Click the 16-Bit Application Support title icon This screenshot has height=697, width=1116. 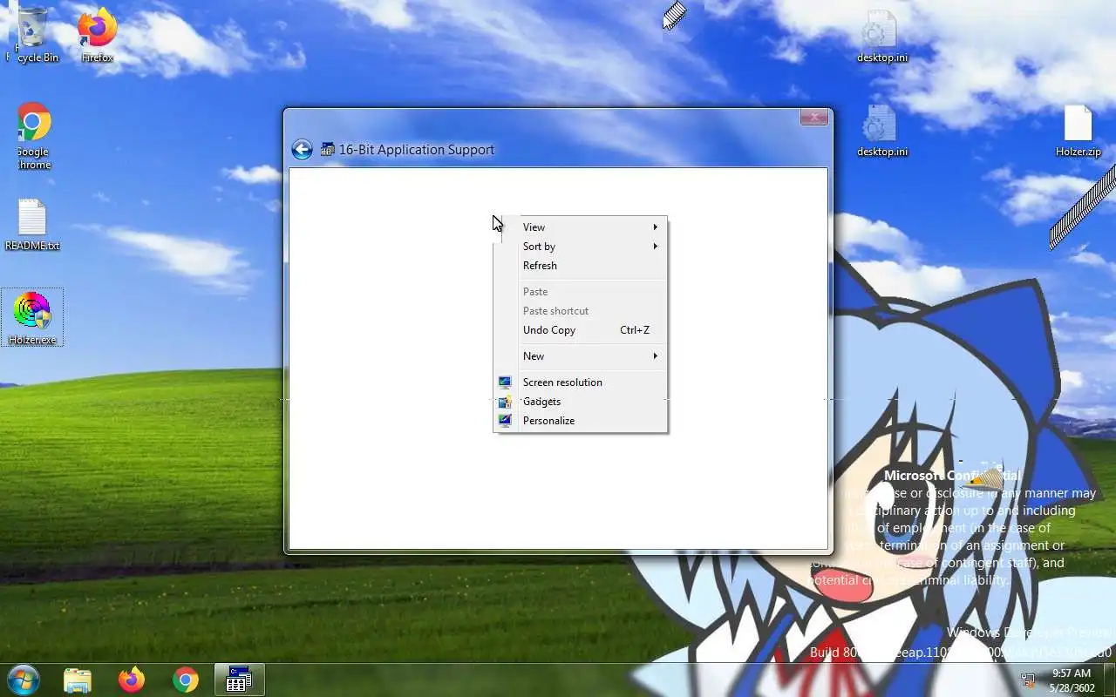pyautogui.click(x=328, y=150)
